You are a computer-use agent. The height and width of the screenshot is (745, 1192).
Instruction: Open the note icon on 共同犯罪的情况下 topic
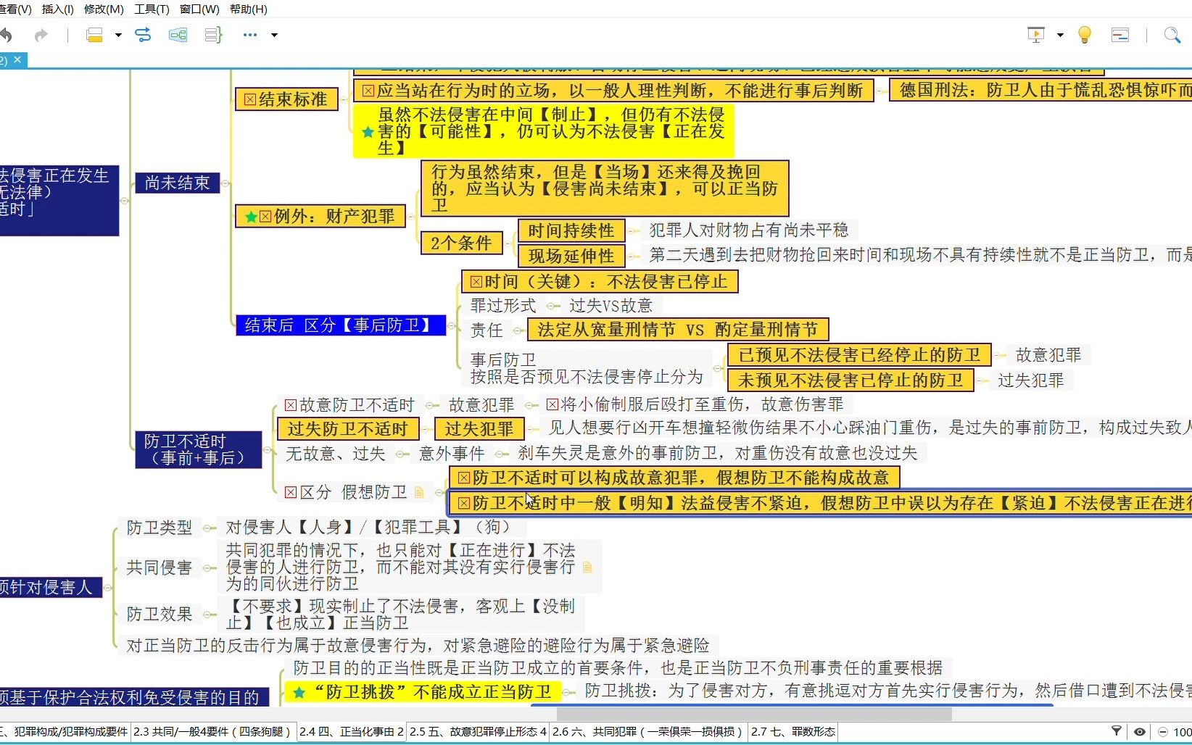(588, 567)
